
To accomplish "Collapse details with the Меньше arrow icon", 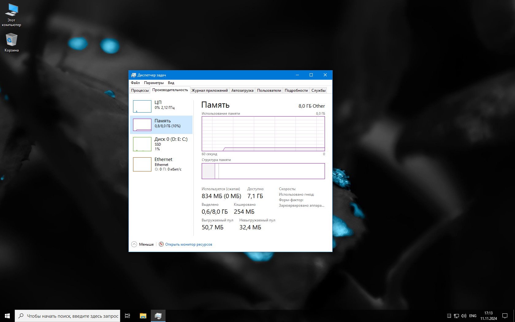I will pos(134,244).
